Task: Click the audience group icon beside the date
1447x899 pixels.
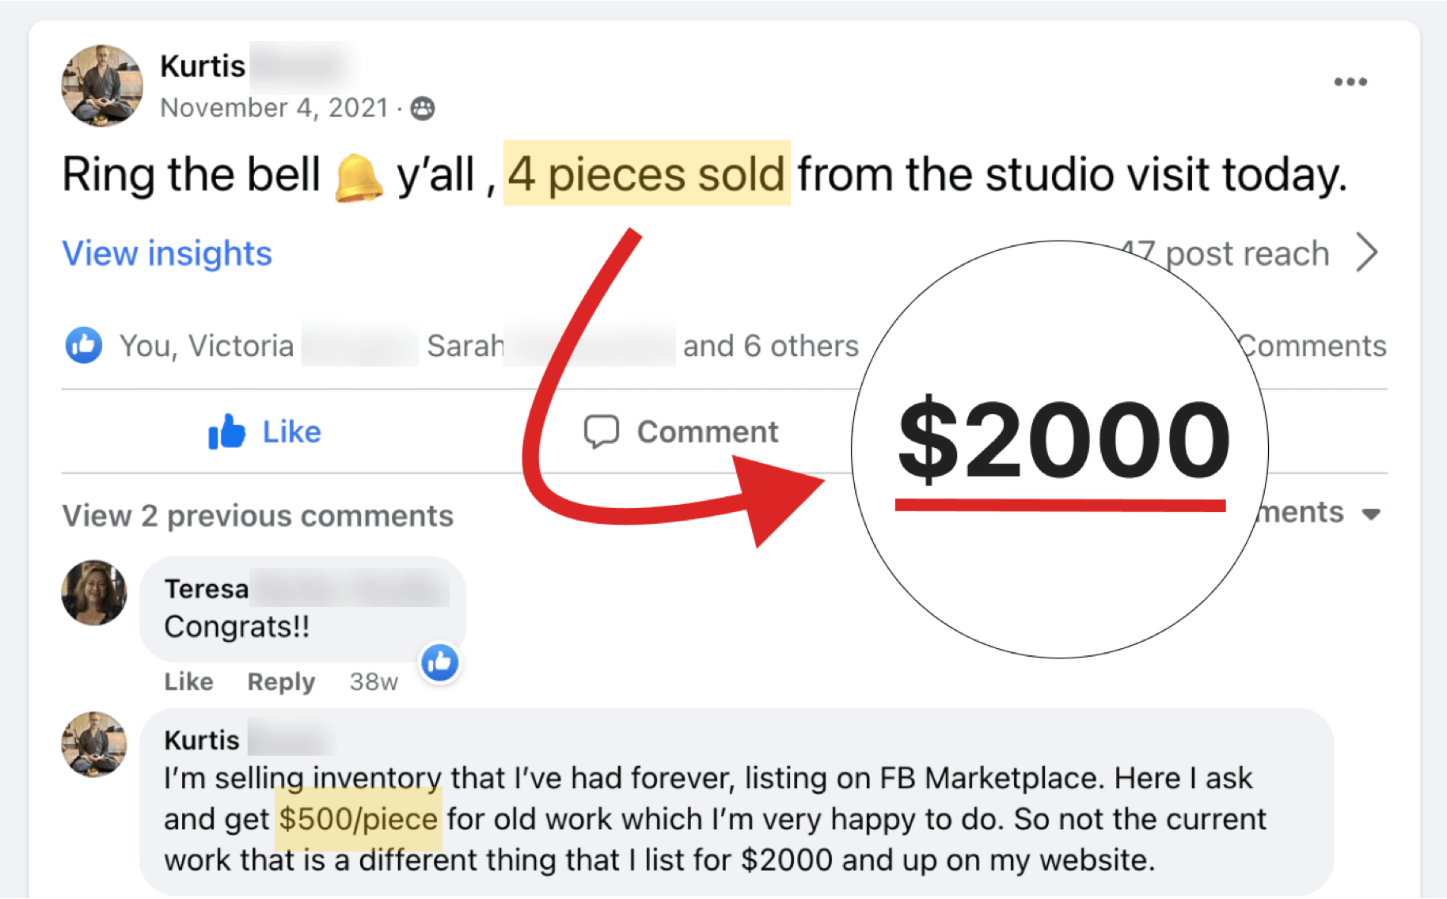Action: tap(423, 108)
